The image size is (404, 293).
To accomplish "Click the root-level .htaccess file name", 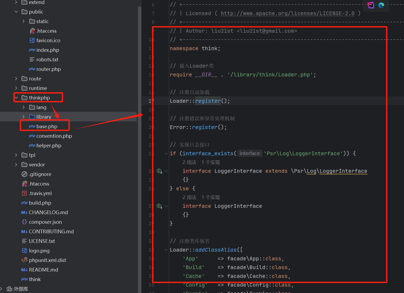I will click(x=39, y=184).
